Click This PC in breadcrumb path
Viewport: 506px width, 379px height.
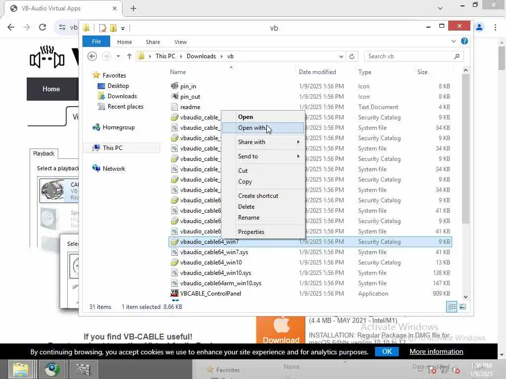click(165, 56)
